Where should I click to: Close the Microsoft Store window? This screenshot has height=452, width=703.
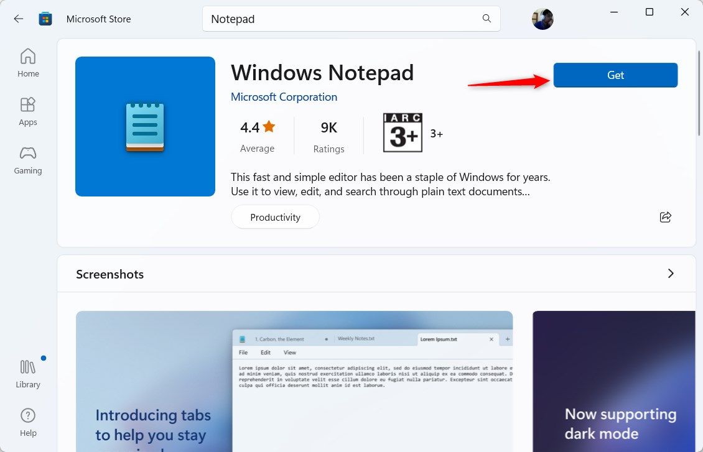684,12
